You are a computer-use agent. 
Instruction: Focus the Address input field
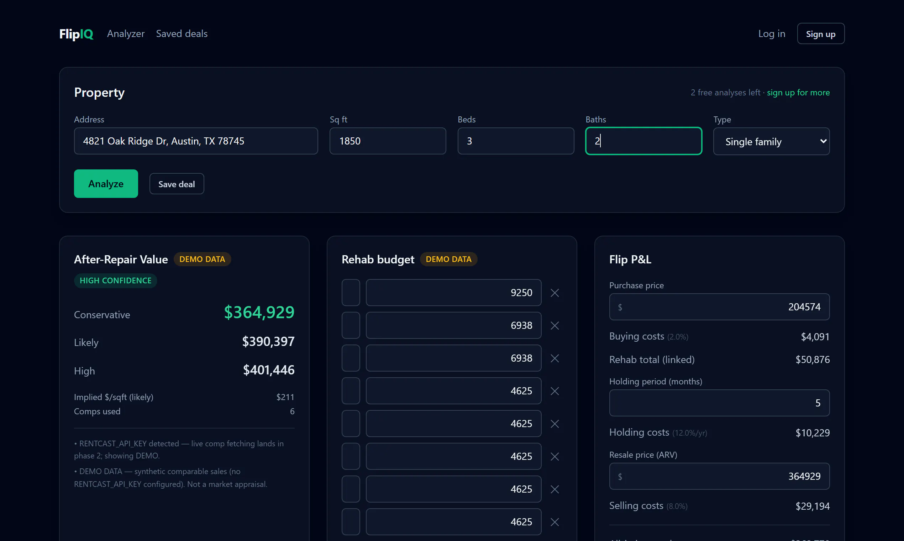(196, 141)
